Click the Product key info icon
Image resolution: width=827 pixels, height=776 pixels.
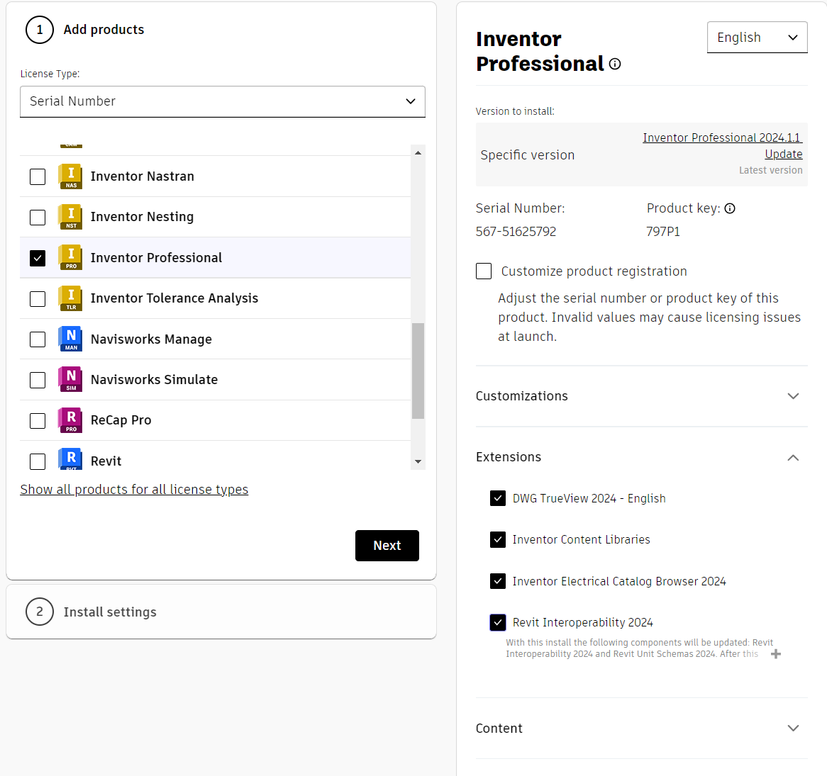click(x=730, y=208)
